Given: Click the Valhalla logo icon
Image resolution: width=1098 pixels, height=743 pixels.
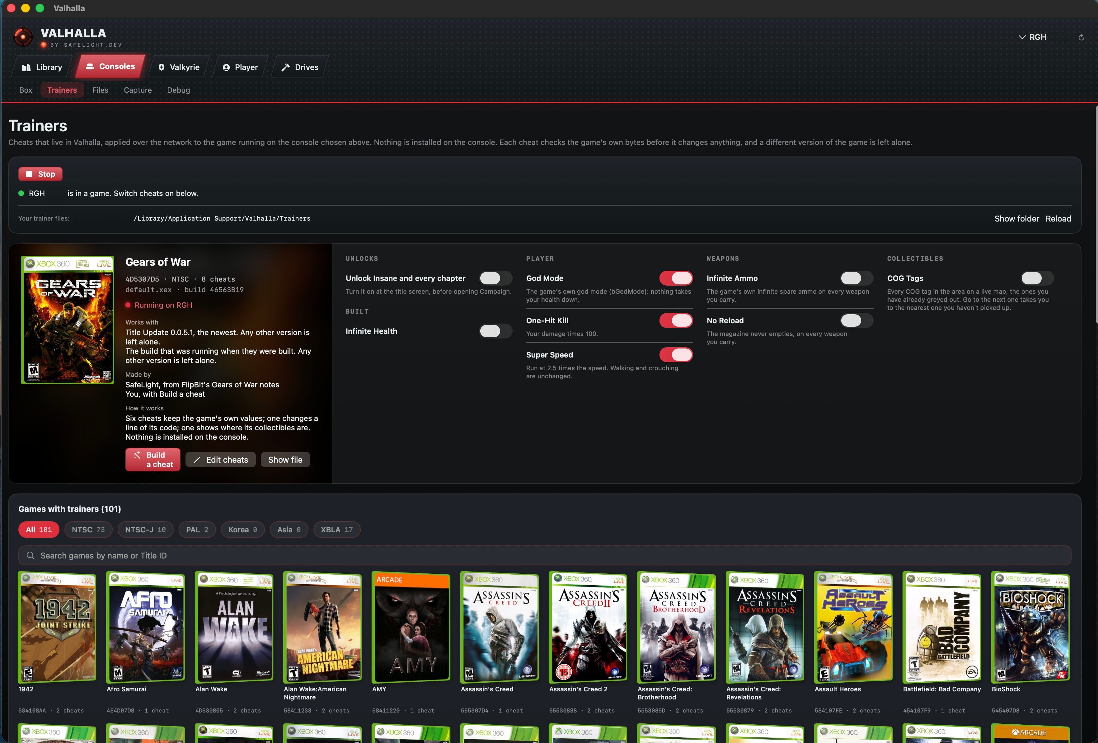Looking at the screenshot, I should 23,37.
